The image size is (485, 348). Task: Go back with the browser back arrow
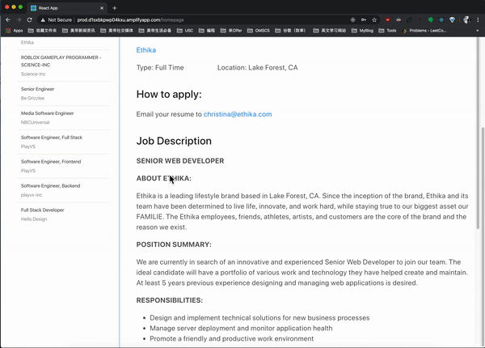(x=8, y=19)
